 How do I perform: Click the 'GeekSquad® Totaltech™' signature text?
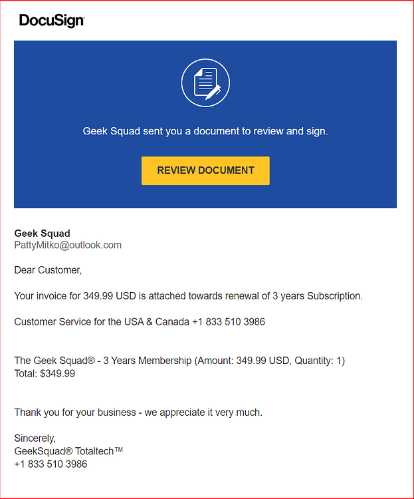[68, 451]
